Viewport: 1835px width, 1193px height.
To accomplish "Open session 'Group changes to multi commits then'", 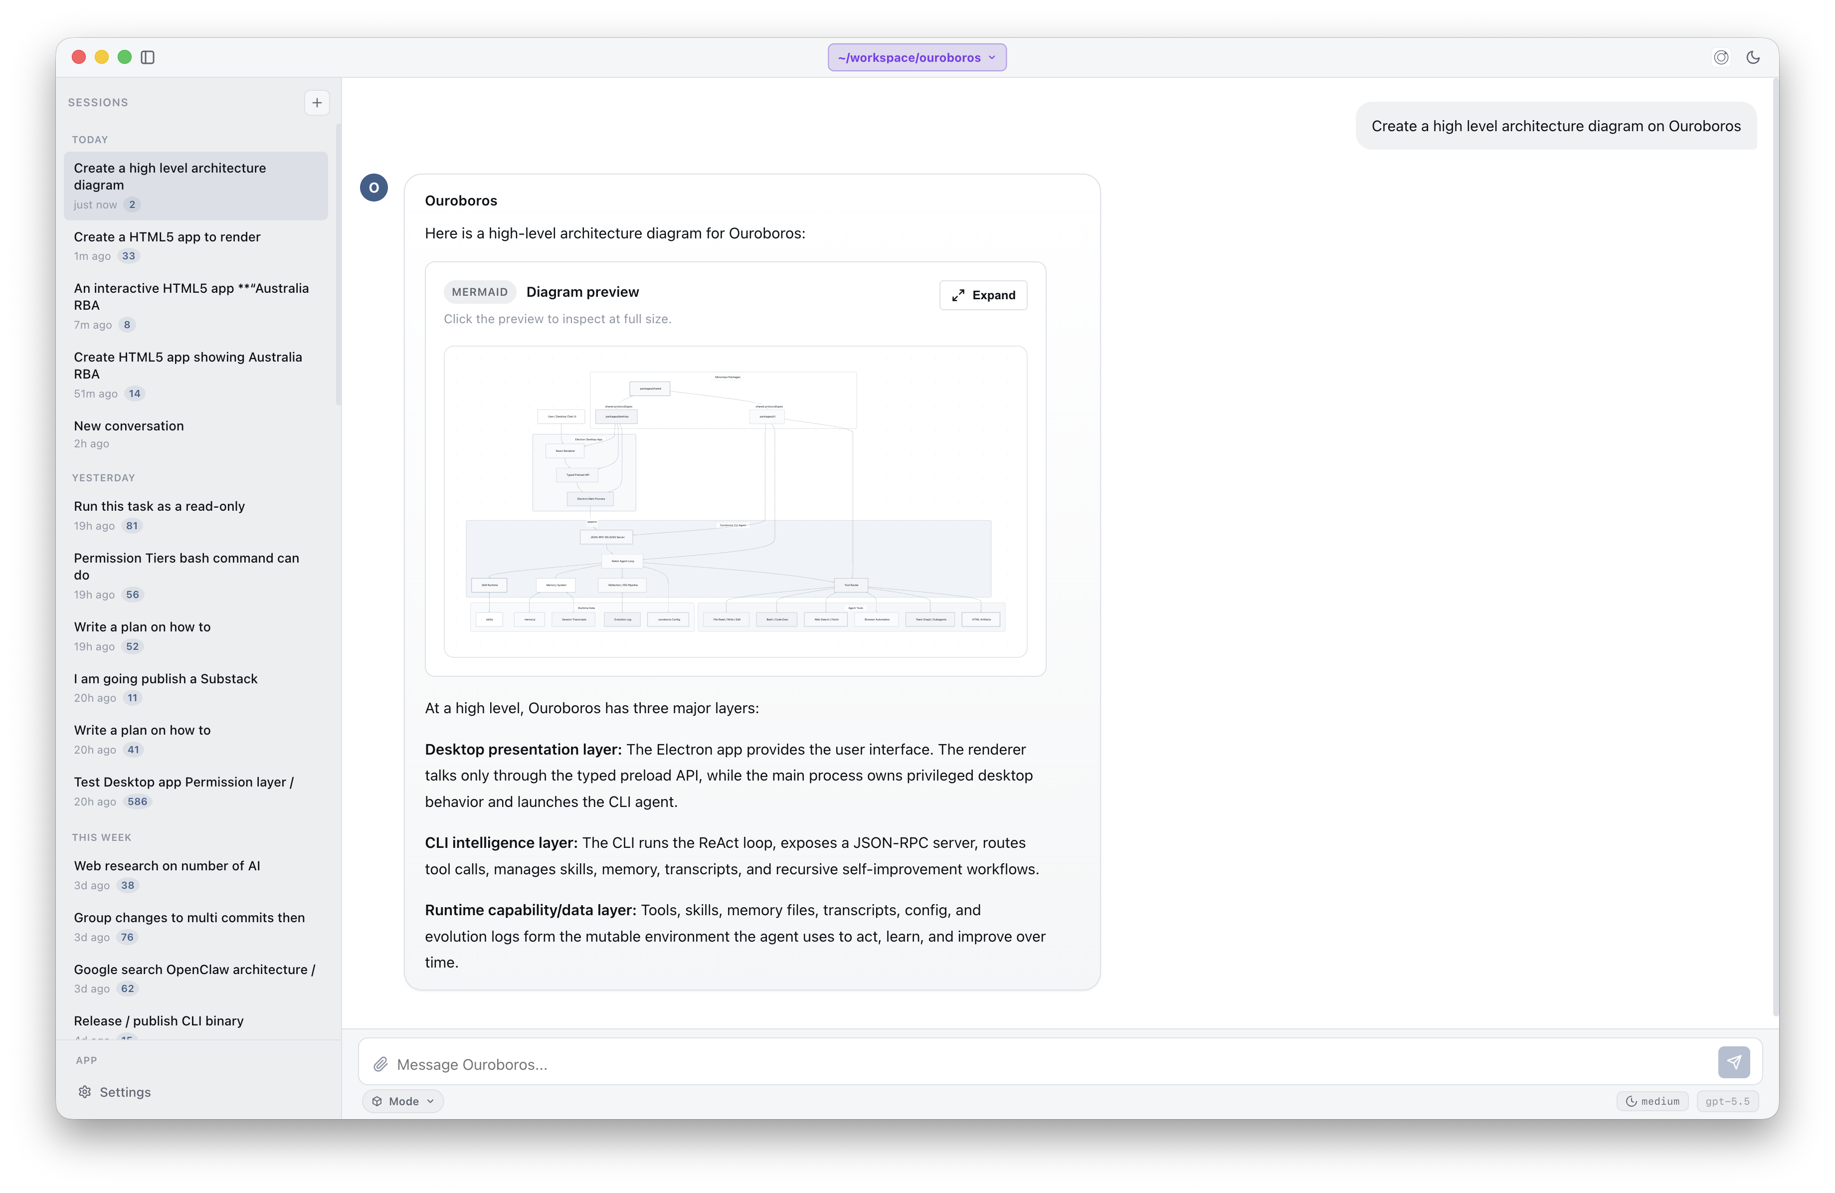I will (x=196, y=927).
